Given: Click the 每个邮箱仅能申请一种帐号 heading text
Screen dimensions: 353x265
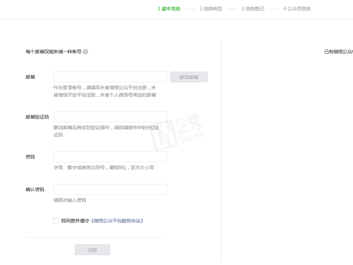Looking at the screenshot, I should click(x=53, y=52).
